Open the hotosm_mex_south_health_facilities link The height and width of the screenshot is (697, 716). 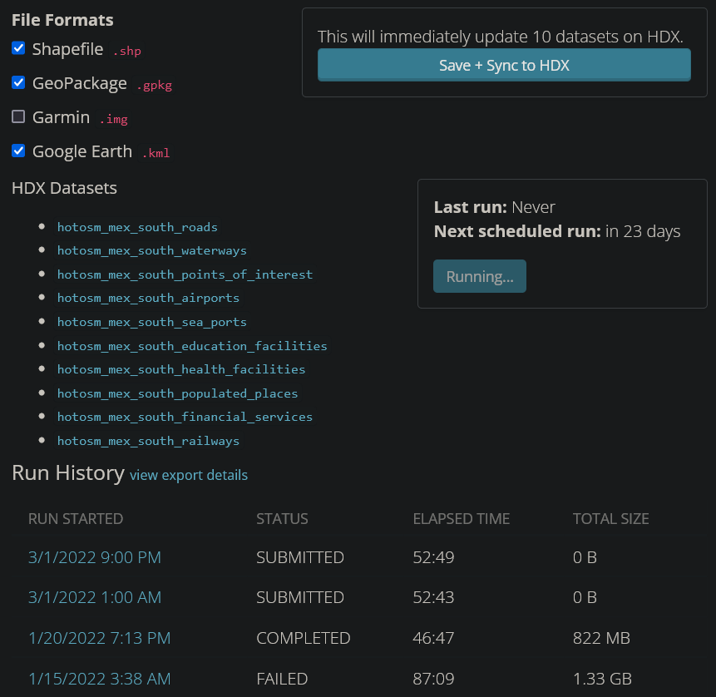[181, 369]
